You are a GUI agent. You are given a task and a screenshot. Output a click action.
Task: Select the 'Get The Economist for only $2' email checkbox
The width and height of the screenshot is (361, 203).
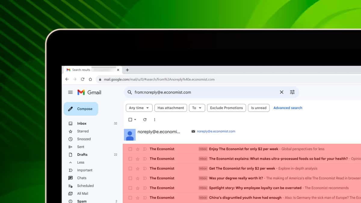[x=130, y=168]
